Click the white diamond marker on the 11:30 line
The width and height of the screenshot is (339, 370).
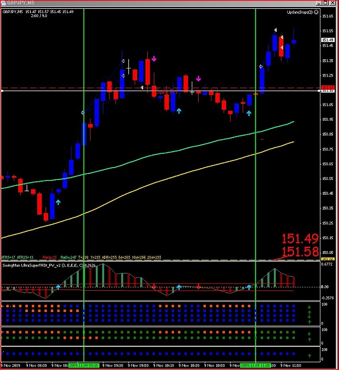click(x=261, y=67)
